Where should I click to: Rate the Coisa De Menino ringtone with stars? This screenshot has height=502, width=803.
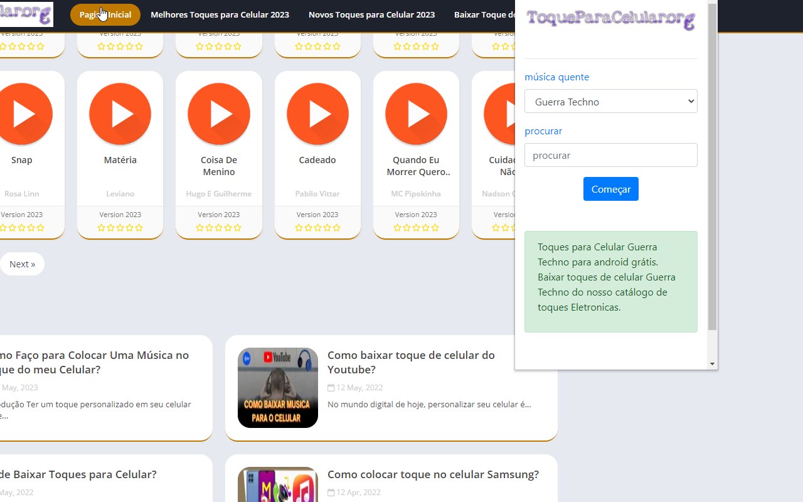click(x=219, y=228)
